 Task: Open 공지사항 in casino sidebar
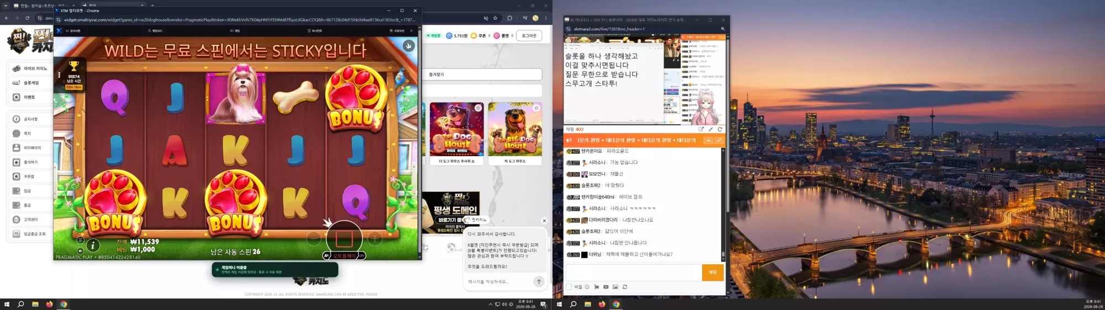point(30,119)
